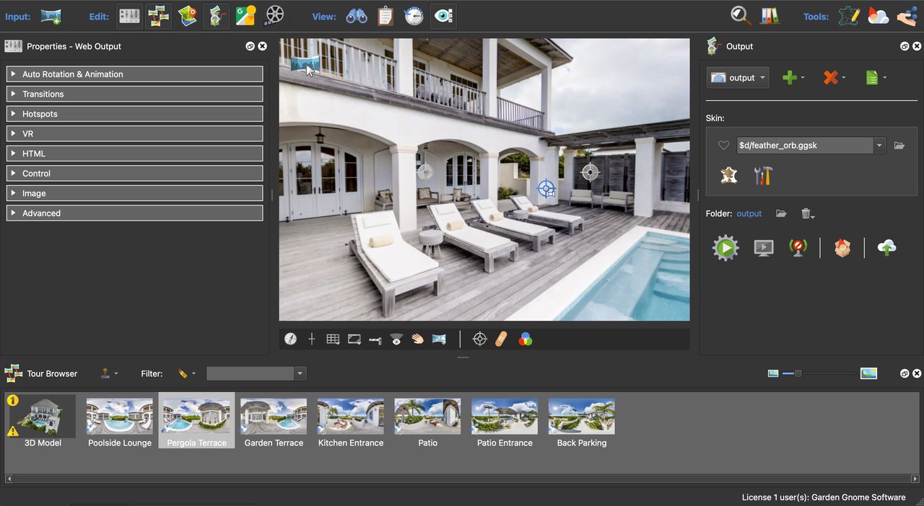Click the compass icon in viewer toolbar
Viewport: 924px width, 506px height.
pos(290,339)
